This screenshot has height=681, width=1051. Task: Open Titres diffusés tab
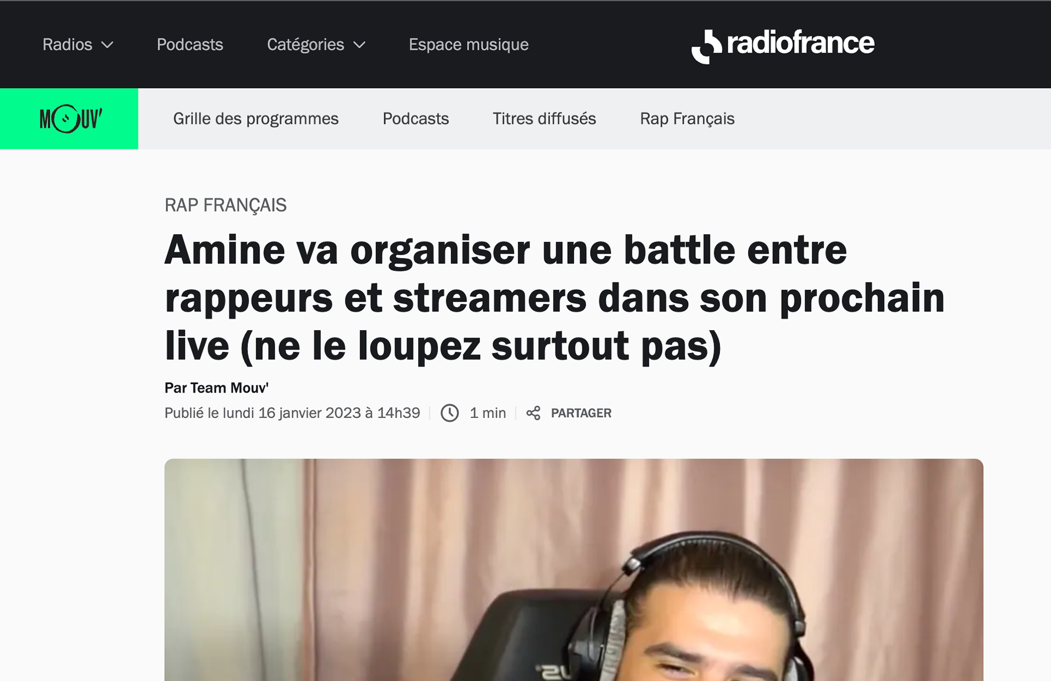544,119
